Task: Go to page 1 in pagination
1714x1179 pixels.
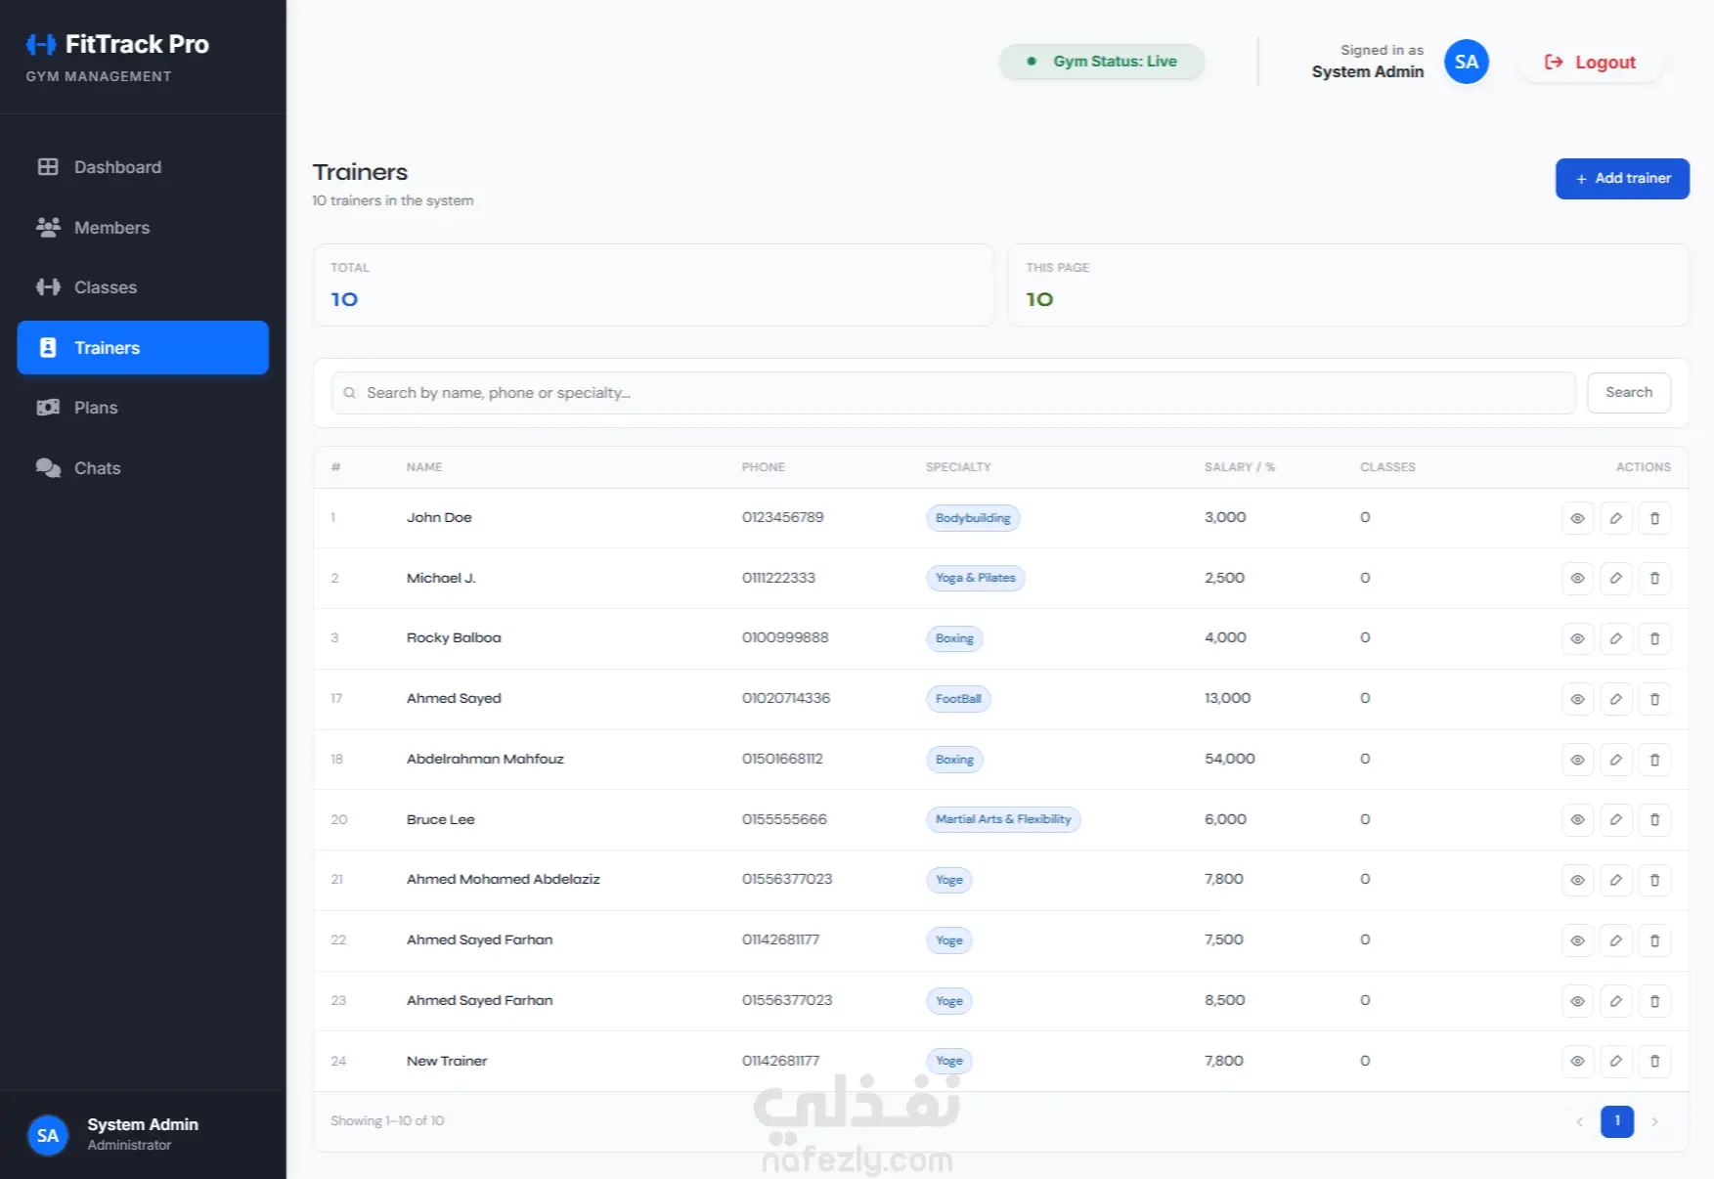Action: click(1617, 1121)
